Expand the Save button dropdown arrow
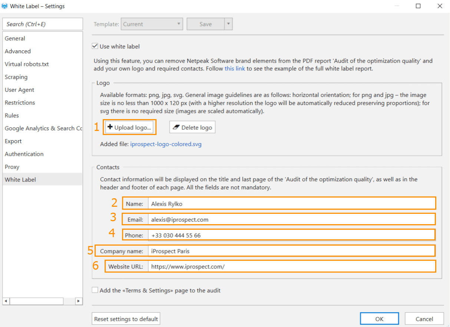Screen dimensions: 450x327 pyautogui.click(x=228, y=24)
